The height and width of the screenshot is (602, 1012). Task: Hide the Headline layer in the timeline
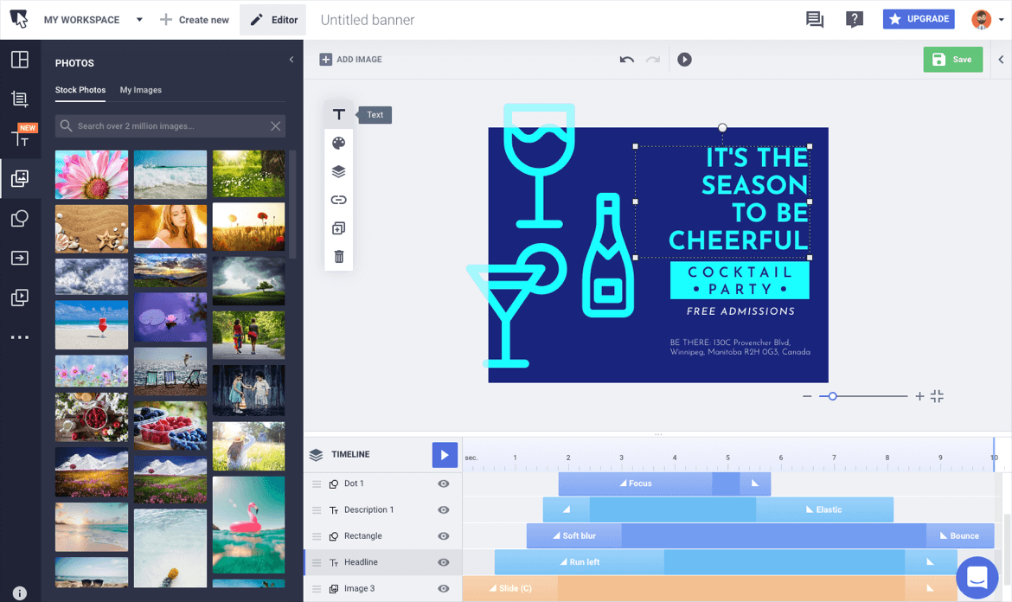tap(444, 561)
